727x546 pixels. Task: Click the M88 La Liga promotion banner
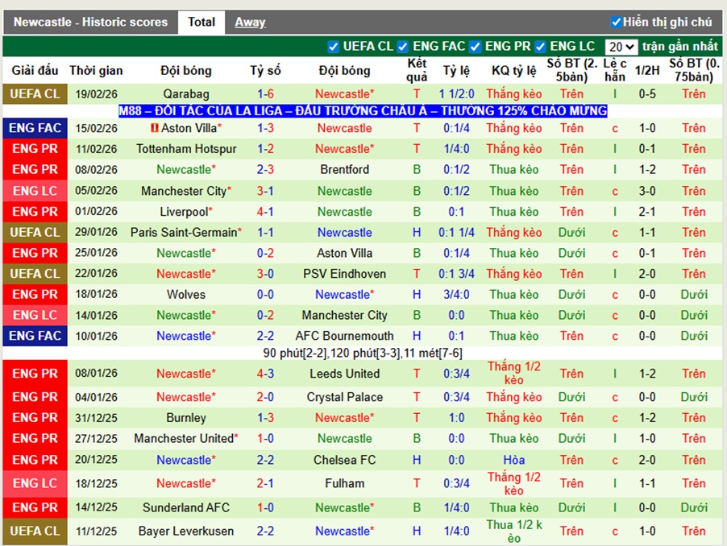point(363,111)
